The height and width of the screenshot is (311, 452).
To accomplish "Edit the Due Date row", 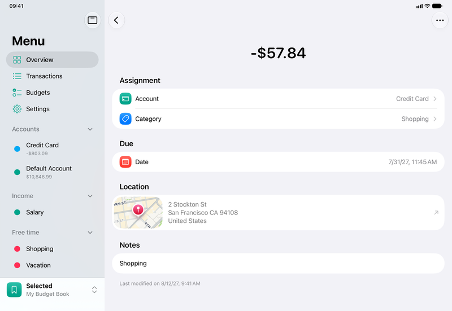I will (x=278, y=162).
